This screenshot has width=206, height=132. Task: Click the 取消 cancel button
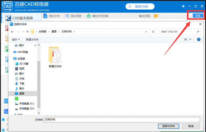pos(191,126)
